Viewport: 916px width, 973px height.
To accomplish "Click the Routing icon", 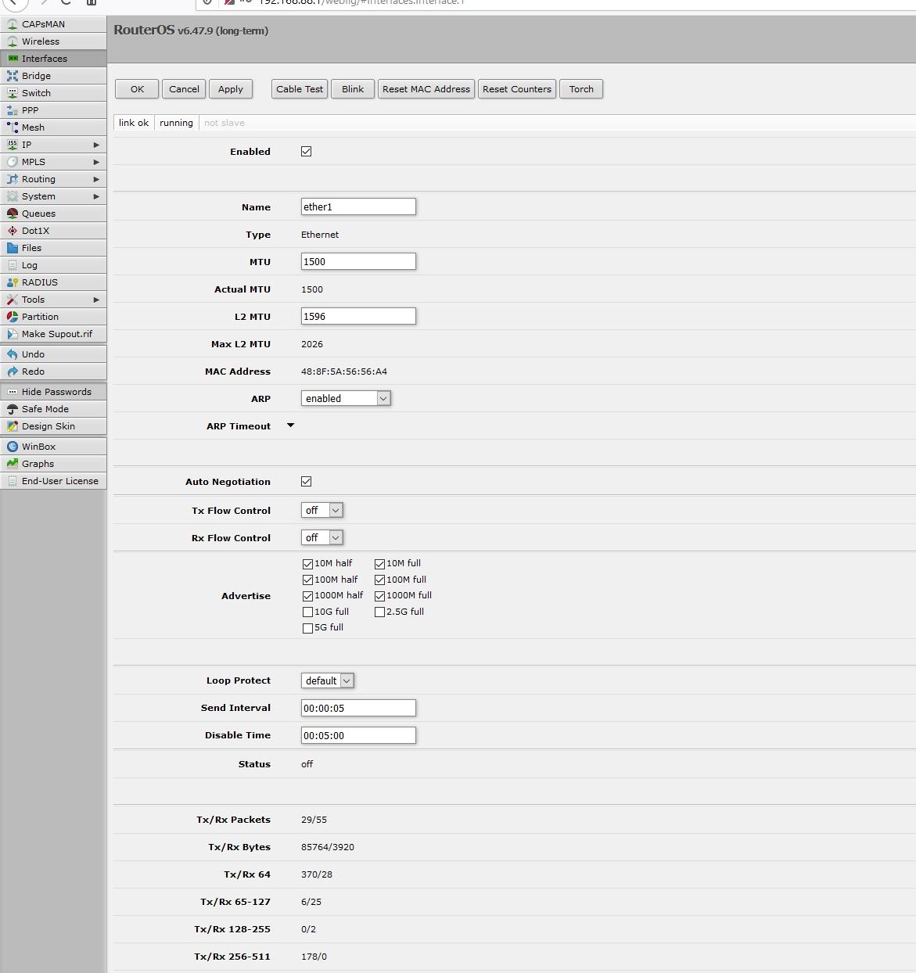I will tap(13, 179).
